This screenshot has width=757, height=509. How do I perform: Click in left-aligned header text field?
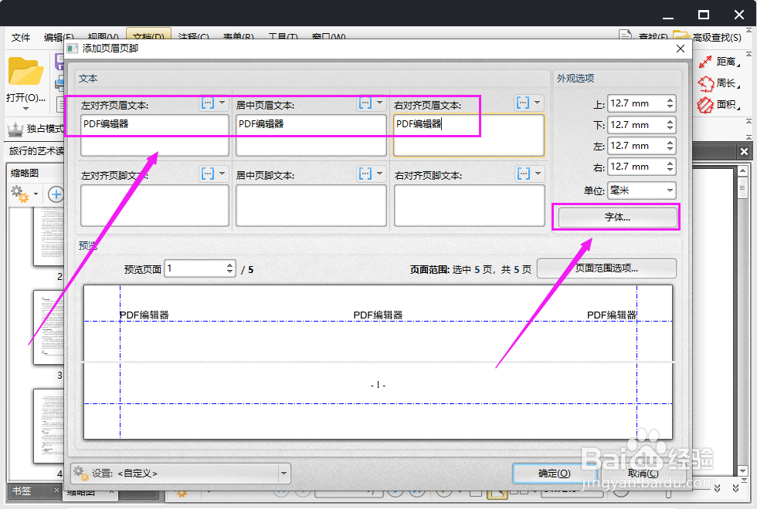tap(154, 135)
